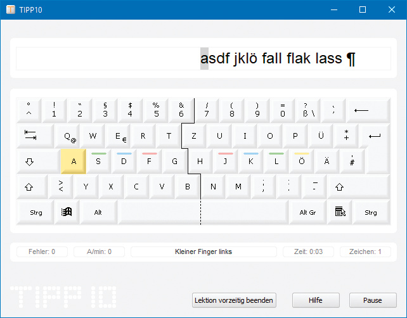Click the B key
The height and width of the screenshot is (318, 407).
click(188, 187)
